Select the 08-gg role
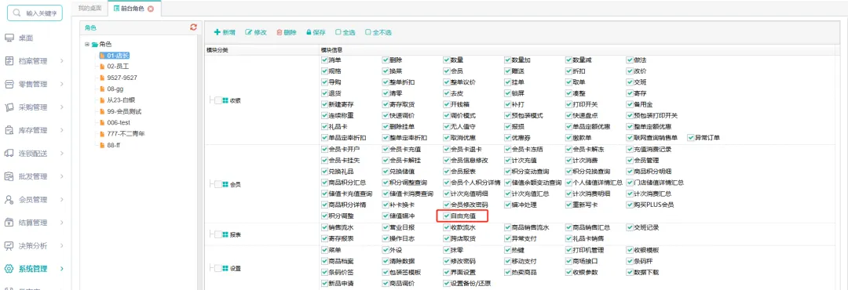 pos(116,89)
